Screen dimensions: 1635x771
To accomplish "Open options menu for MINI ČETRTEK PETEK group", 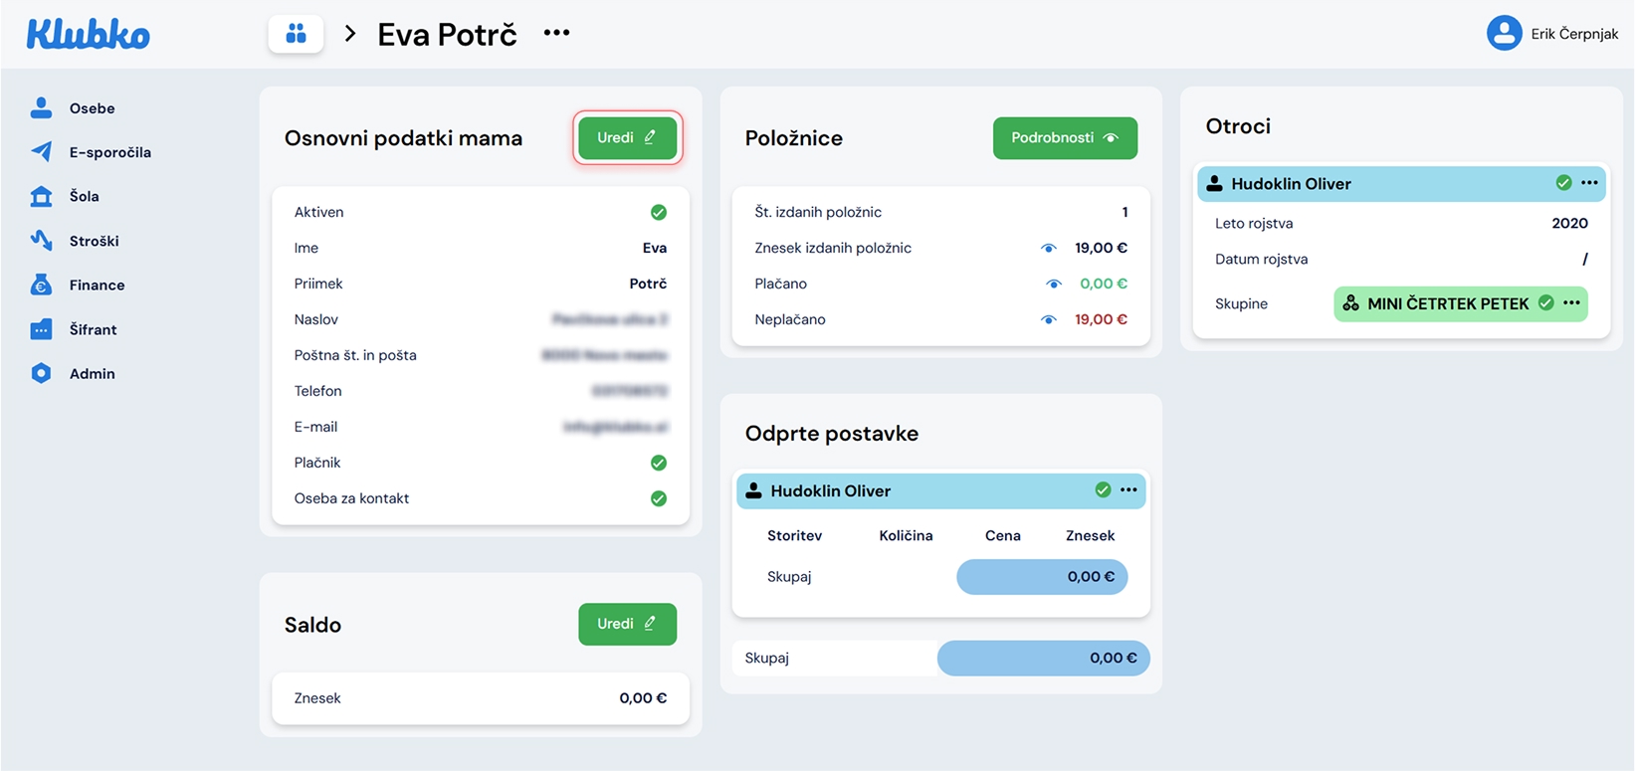I will (x=1571, y=302).
